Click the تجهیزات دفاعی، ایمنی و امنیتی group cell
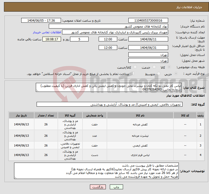This screenshot has height=194, width=209. (x=70, y=145)
